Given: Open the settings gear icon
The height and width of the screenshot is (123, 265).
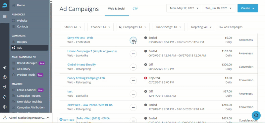Looking at the screenshot, I should 5,107.
